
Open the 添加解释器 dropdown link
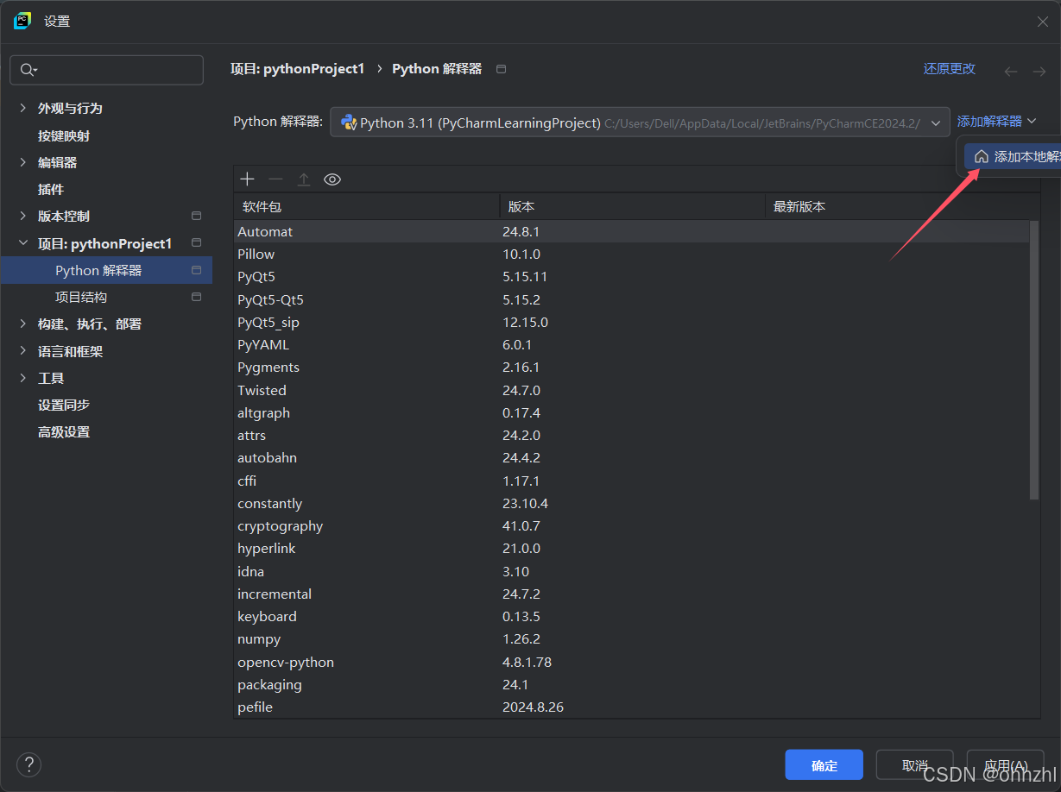click(997, 122)
